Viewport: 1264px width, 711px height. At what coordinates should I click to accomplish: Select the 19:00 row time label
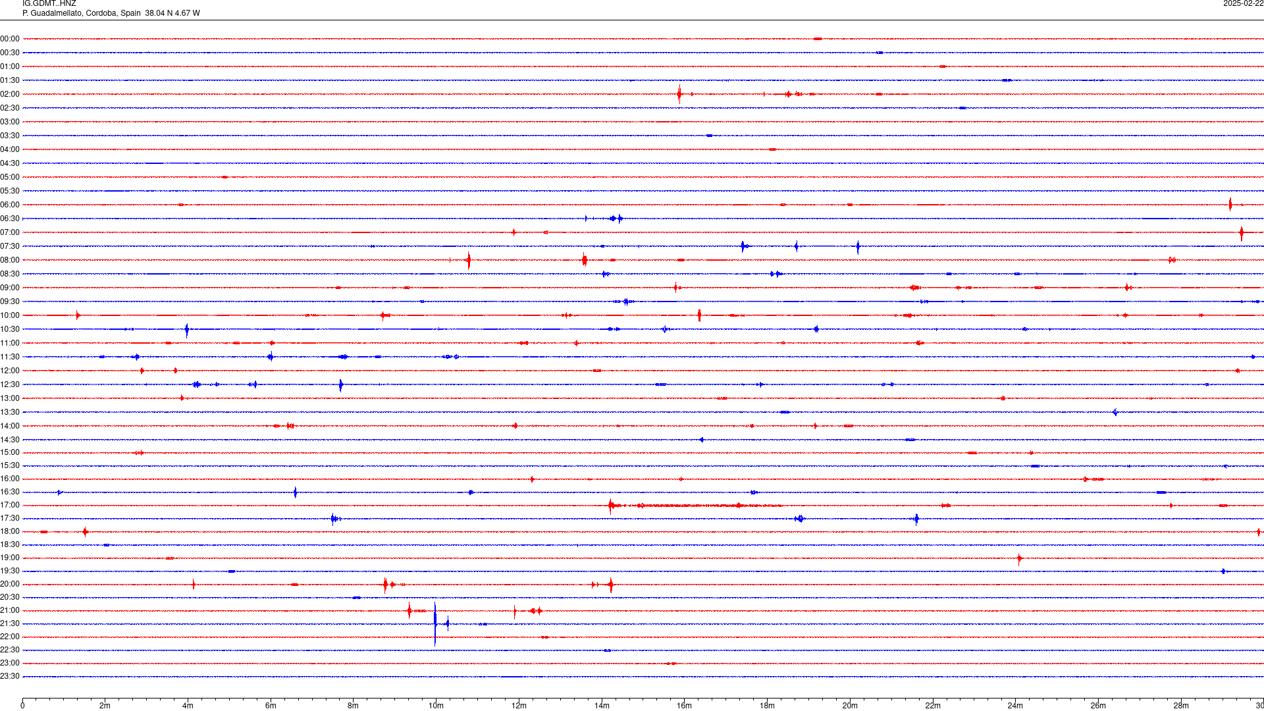coord(10,558)
